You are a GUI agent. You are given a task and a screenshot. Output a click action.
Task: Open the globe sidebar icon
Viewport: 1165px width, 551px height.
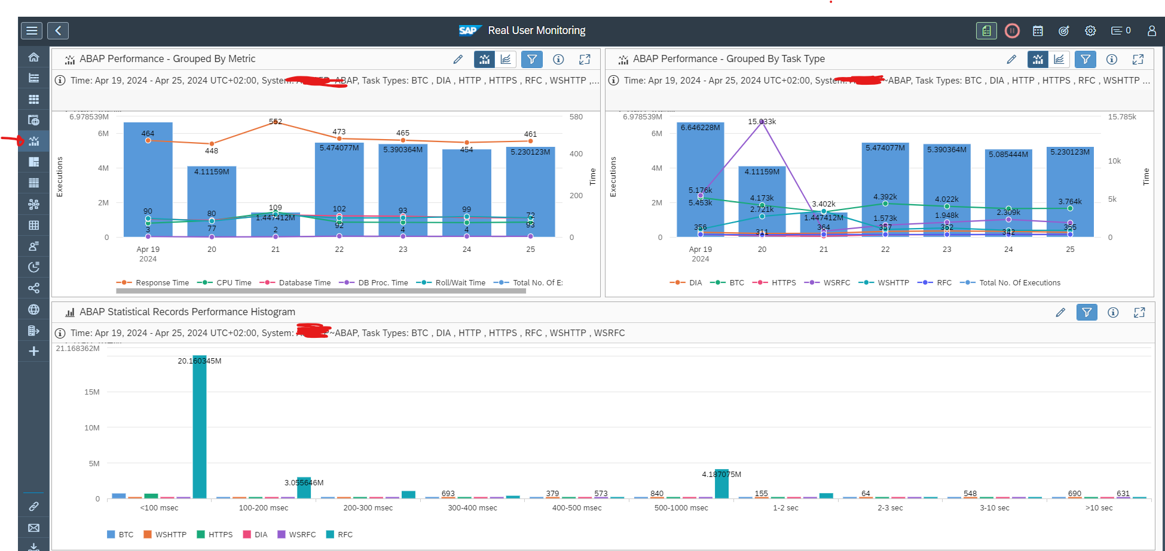click(34, 309)
